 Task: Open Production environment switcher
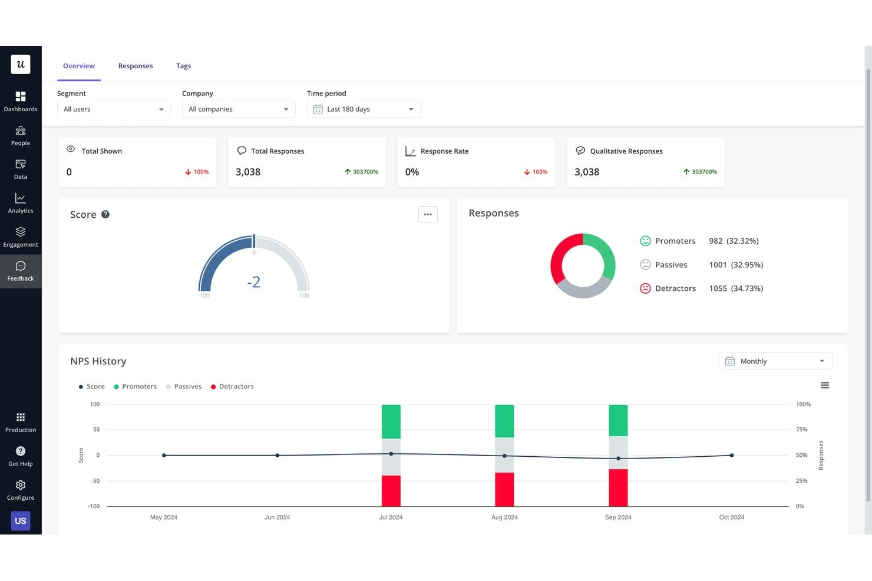[x=21, y=422]
